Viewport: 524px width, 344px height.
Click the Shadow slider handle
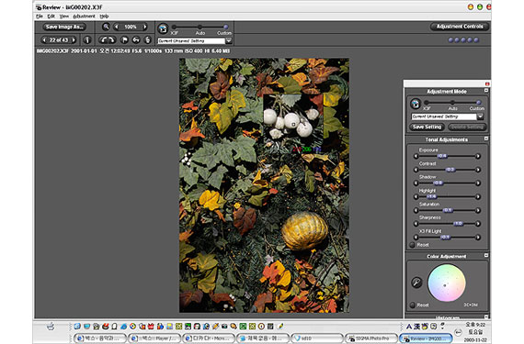[438, 183]
